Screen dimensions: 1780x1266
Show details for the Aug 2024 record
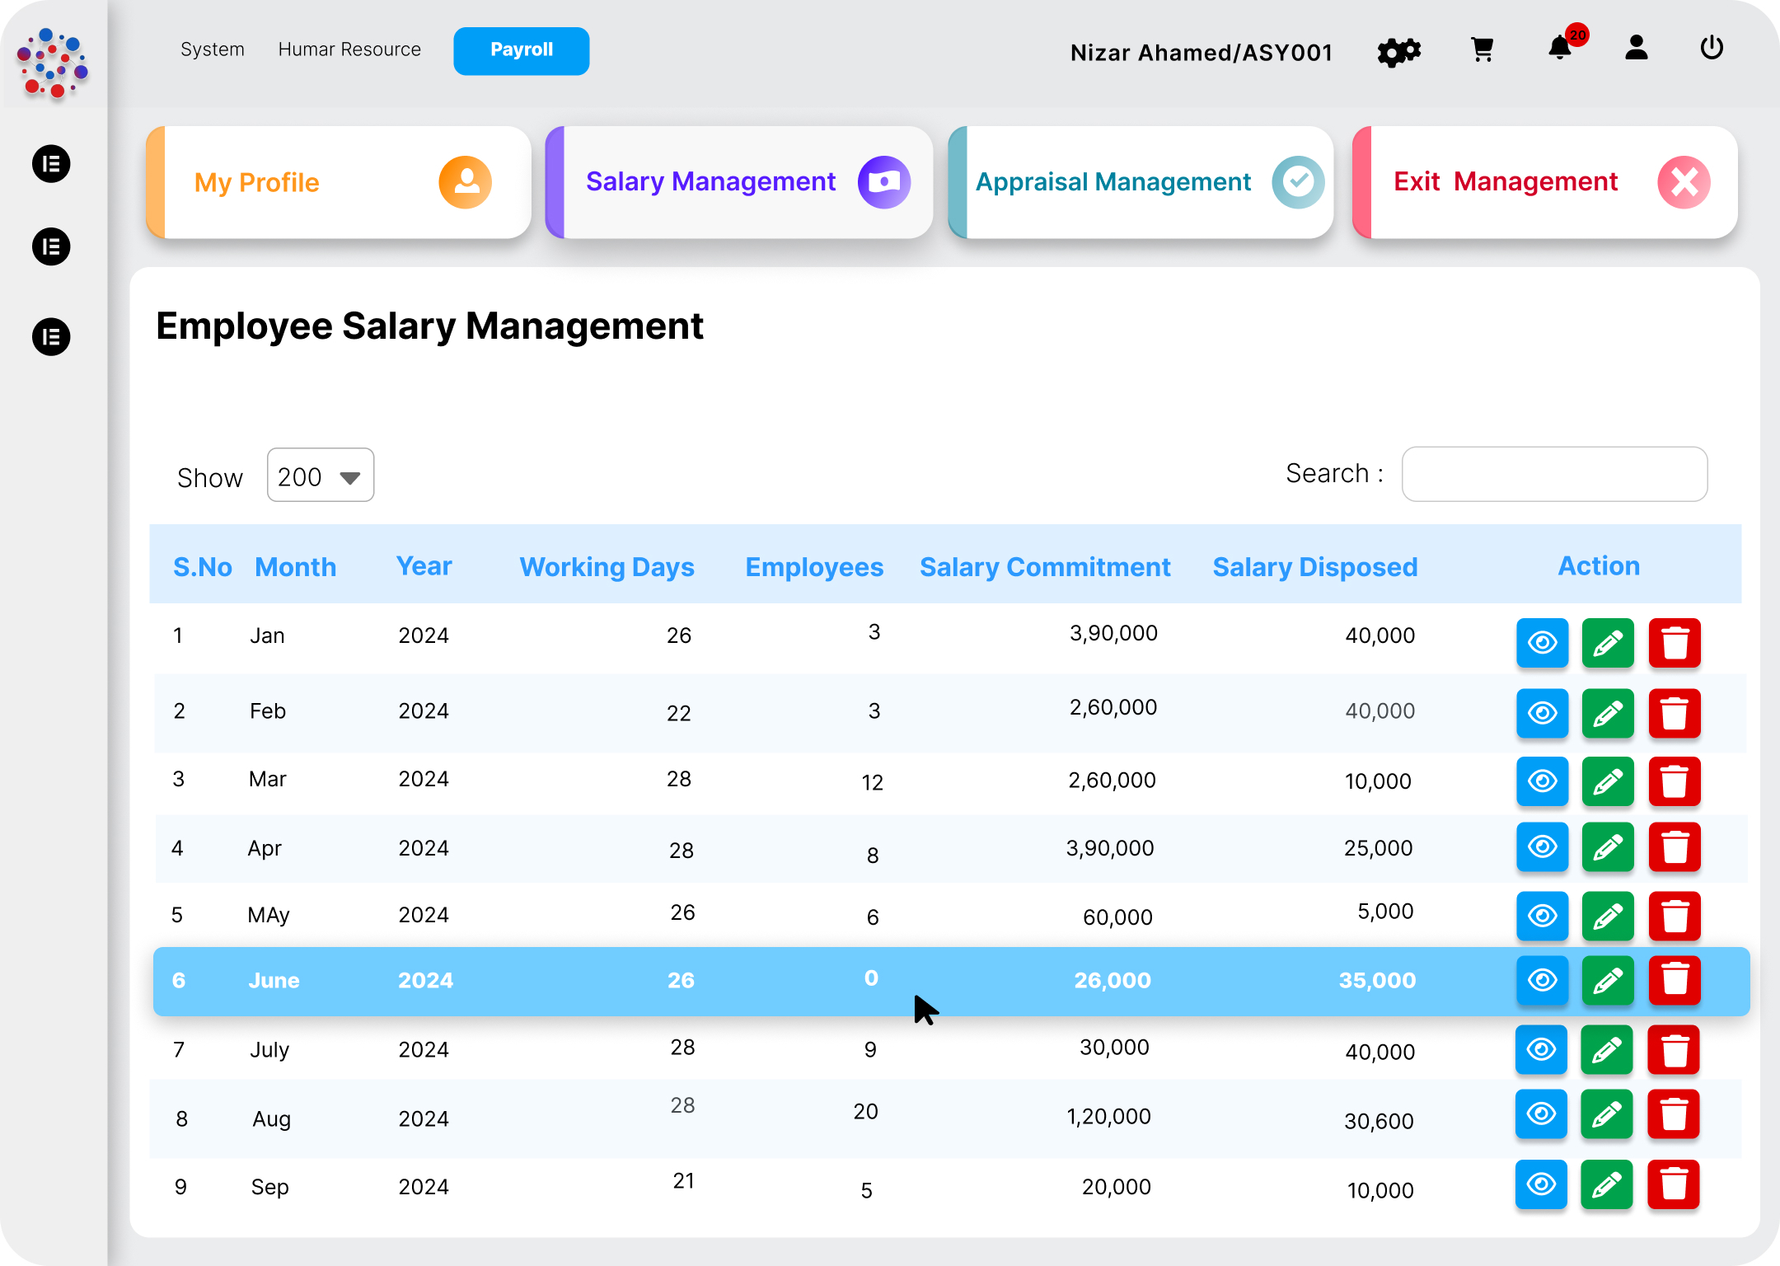pos(1541,1114)
